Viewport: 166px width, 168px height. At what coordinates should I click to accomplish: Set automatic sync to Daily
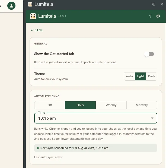(80, 105)
